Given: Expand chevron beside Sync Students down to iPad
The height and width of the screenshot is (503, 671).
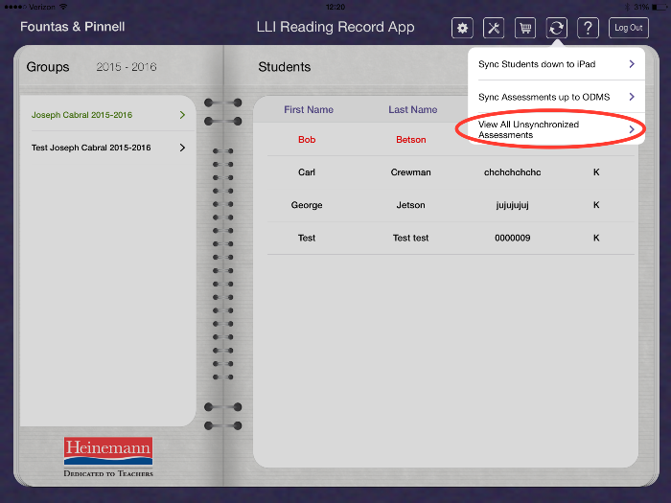Looking at the screenshot, I should tap(631, 64).
